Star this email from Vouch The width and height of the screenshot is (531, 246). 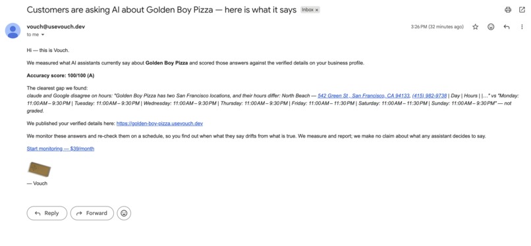point(476,27)
